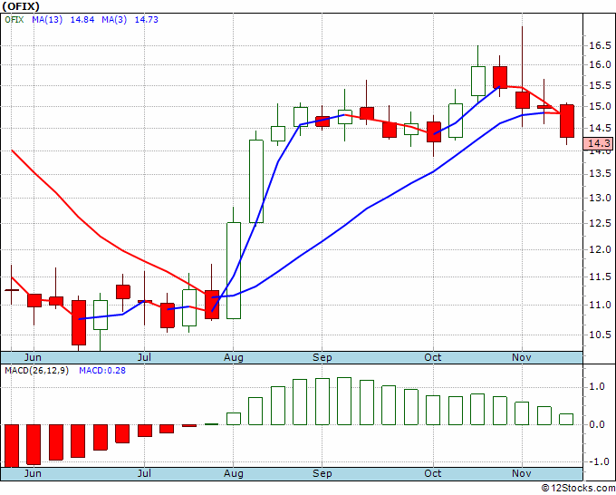616x495 pixels.
Task: Click the 1.0 MACD axis label
Action: coord(596,387)
